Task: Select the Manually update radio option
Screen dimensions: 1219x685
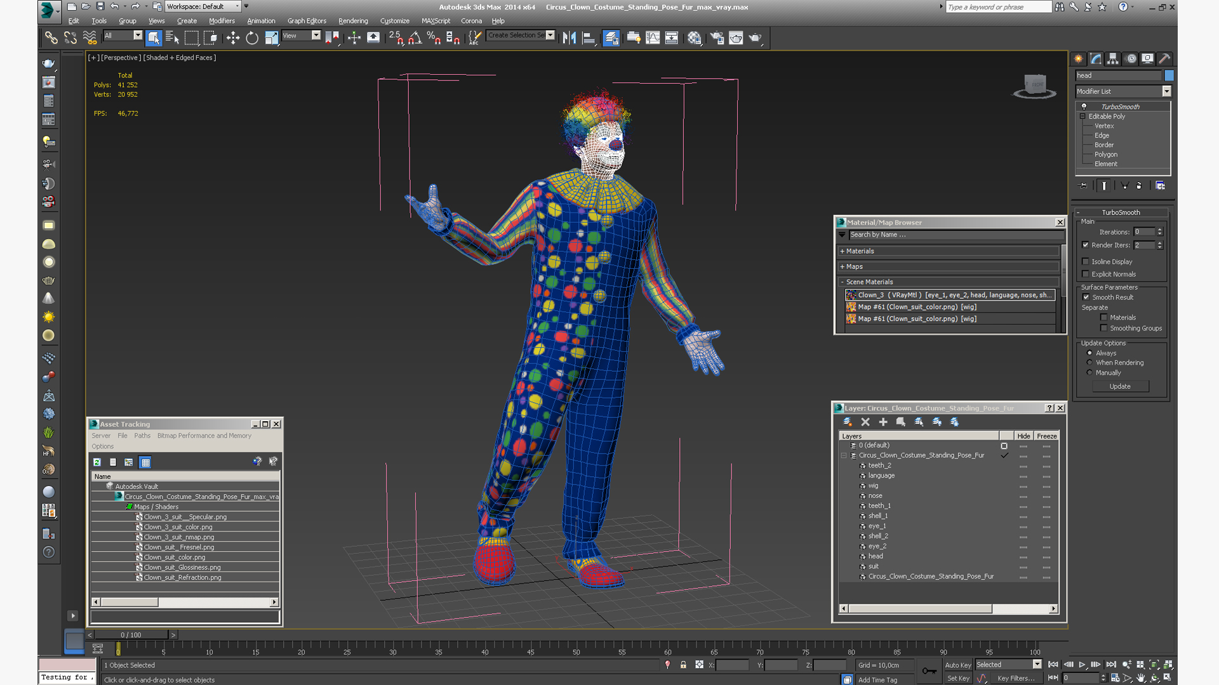Action: pos(1089,373)
